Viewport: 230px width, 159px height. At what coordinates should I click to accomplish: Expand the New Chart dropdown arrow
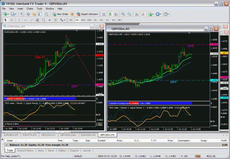[8, 14]
